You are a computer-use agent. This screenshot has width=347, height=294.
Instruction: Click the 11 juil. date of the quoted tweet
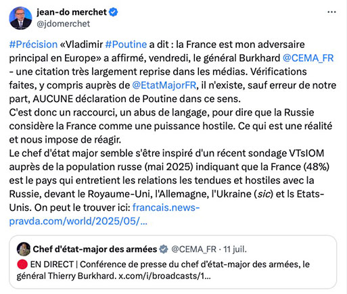point(235,249)
